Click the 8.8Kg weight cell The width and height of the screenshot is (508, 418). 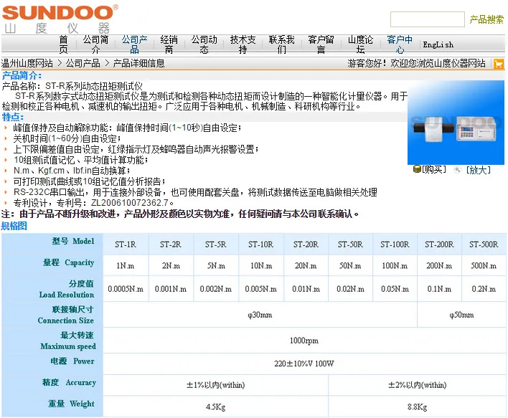click(x=418, y=407)
